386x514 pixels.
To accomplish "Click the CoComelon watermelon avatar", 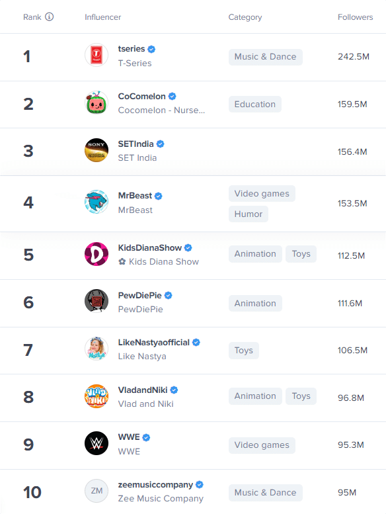I will click(x=96, y=103).
